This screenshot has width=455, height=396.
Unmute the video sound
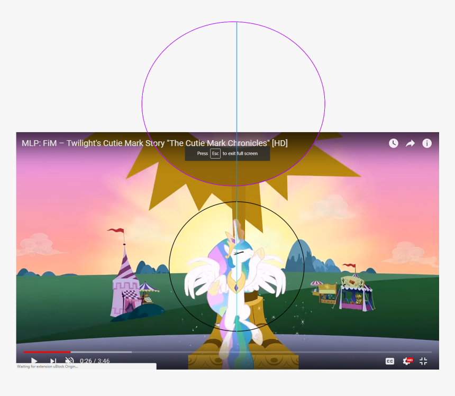click(69, 361)
